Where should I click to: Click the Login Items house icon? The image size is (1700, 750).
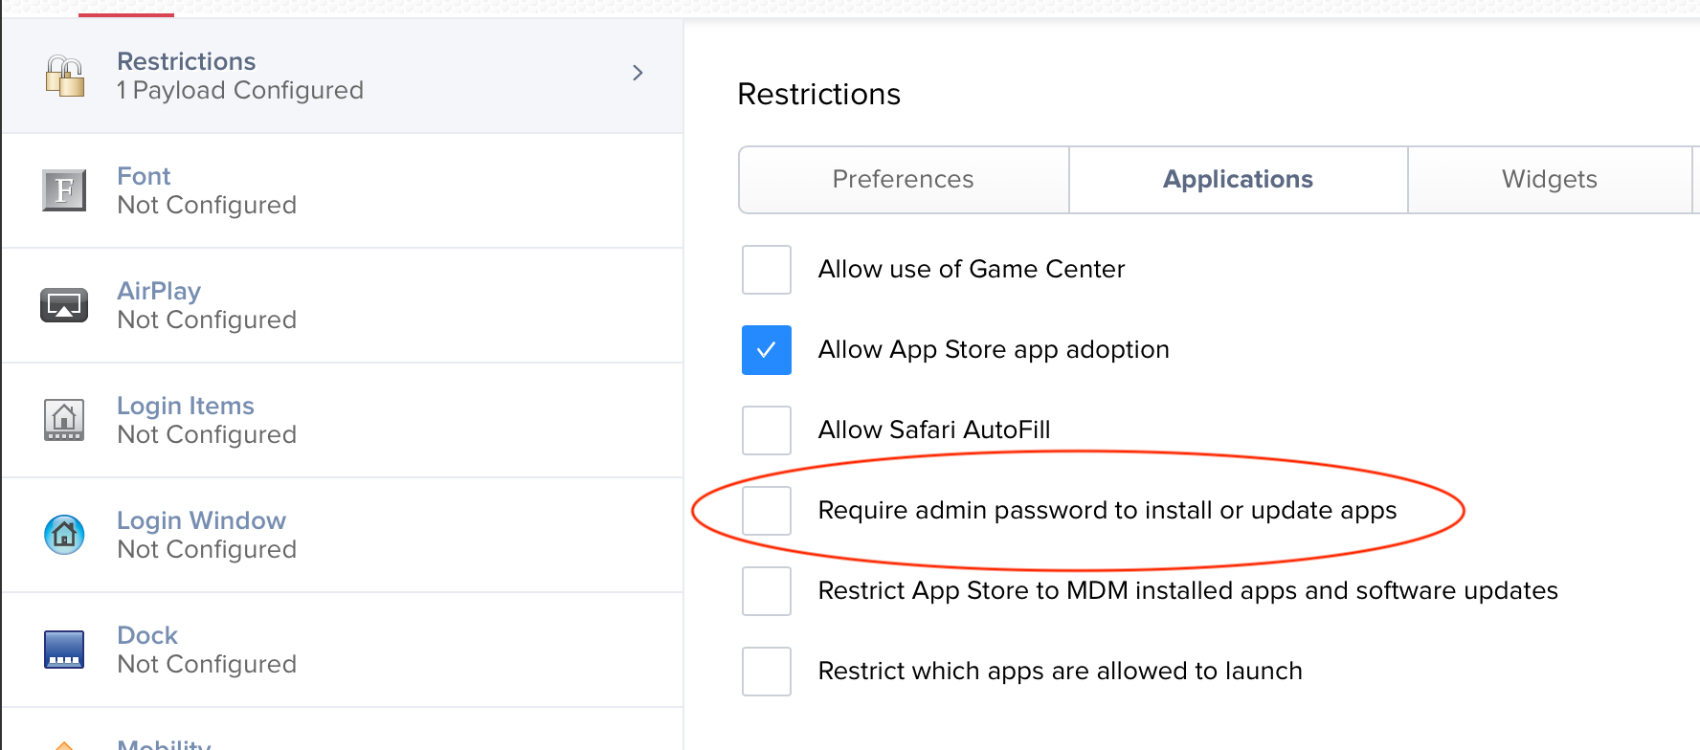coord(64,420)
